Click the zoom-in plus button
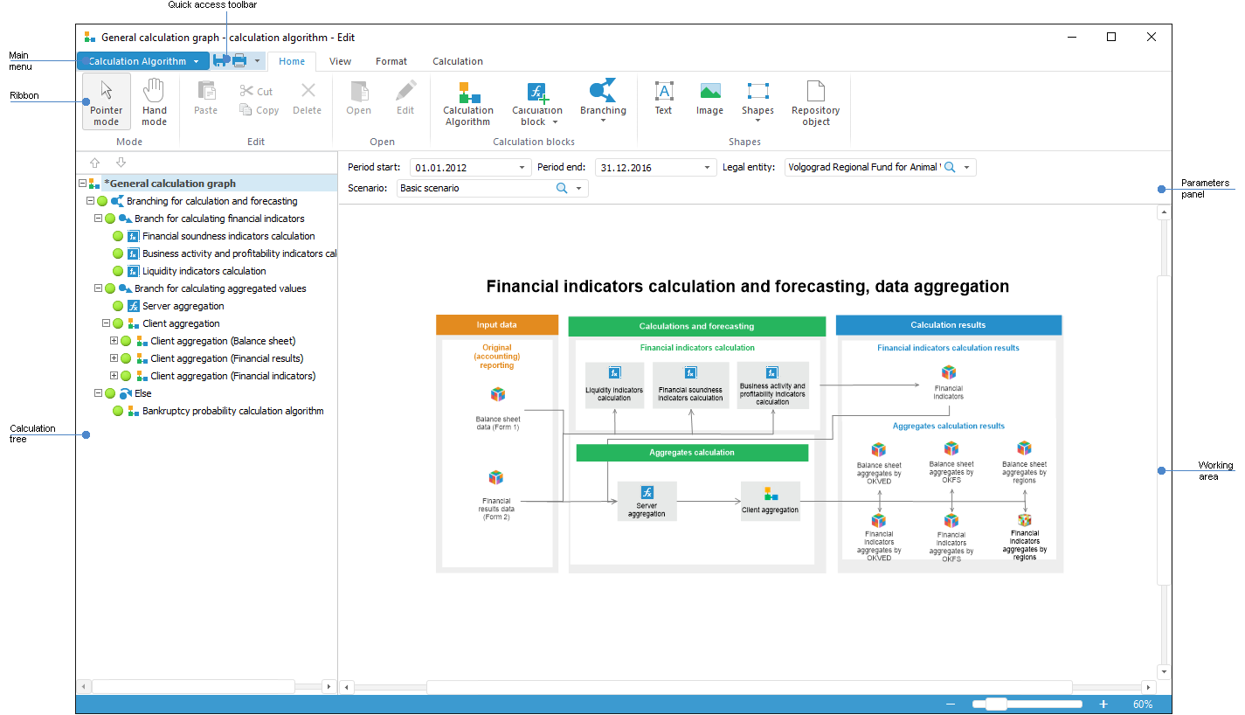 (x=1103, y=705)
